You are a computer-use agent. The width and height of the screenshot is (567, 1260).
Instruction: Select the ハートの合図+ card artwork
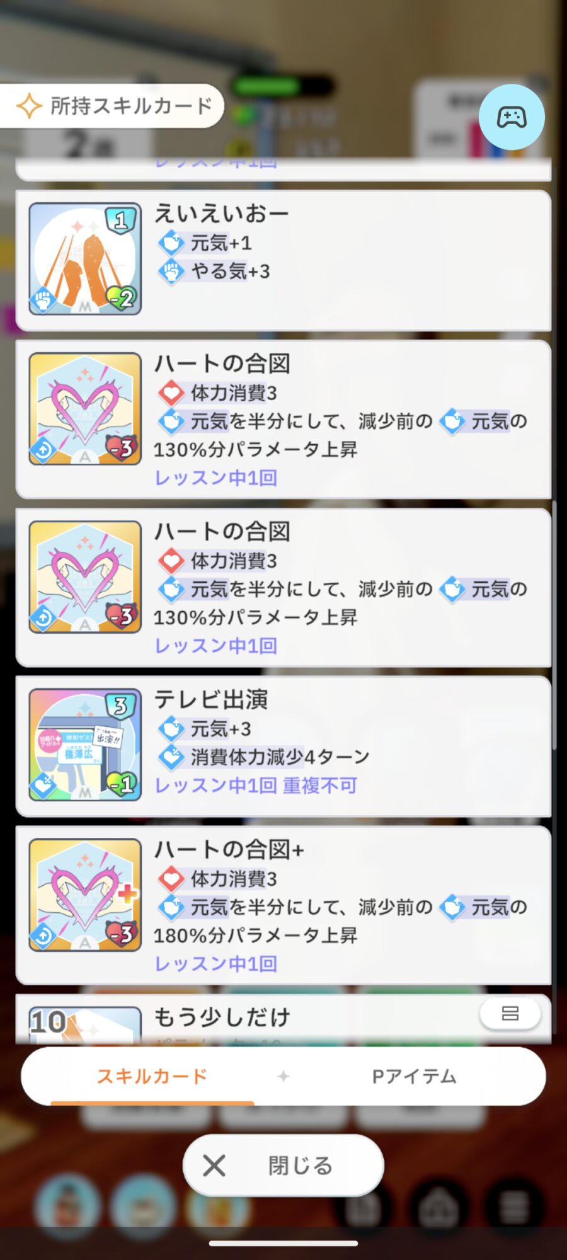(85, 895)
